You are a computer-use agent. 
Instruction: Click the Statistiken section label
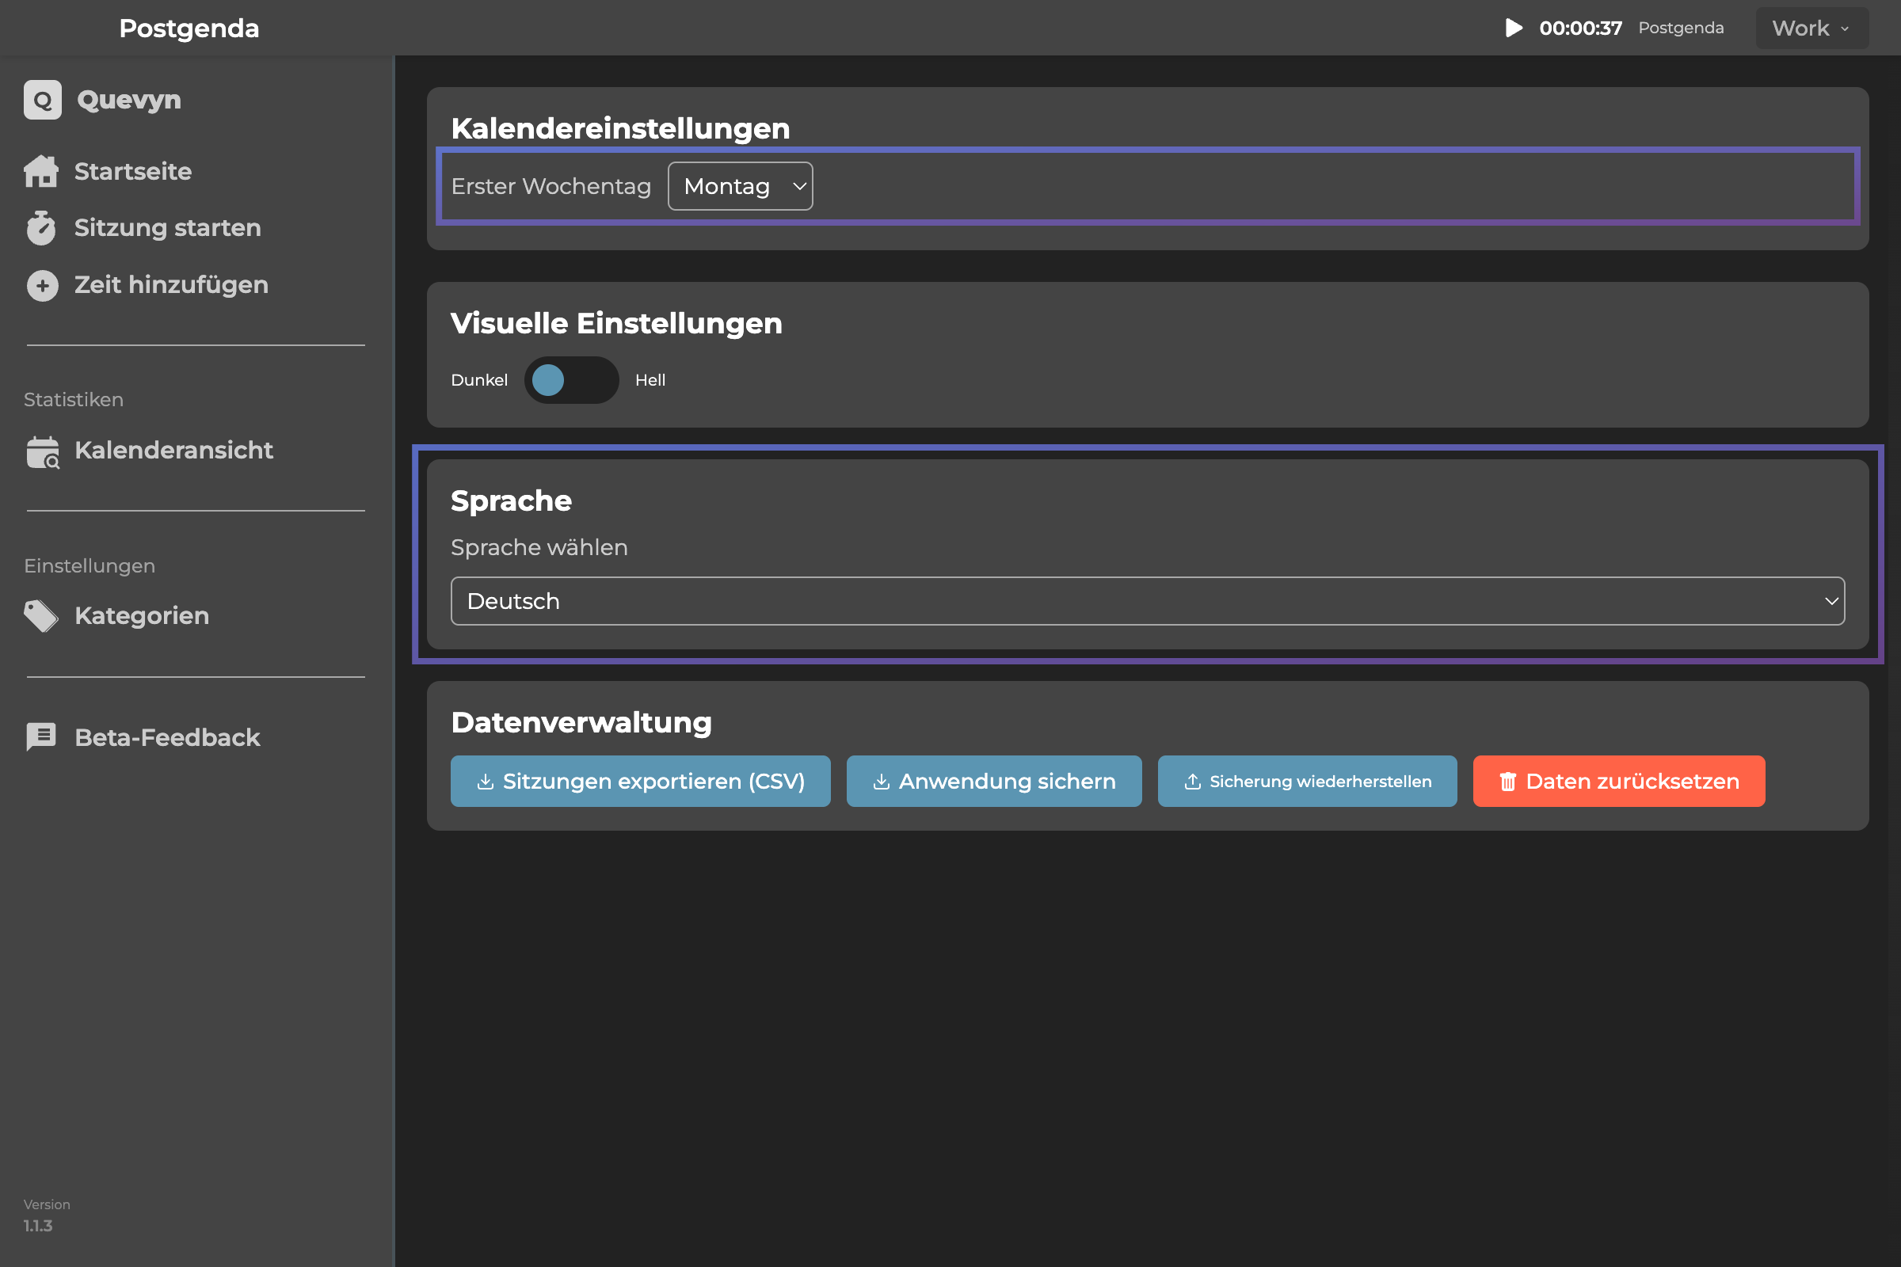(x=74, y=400)
